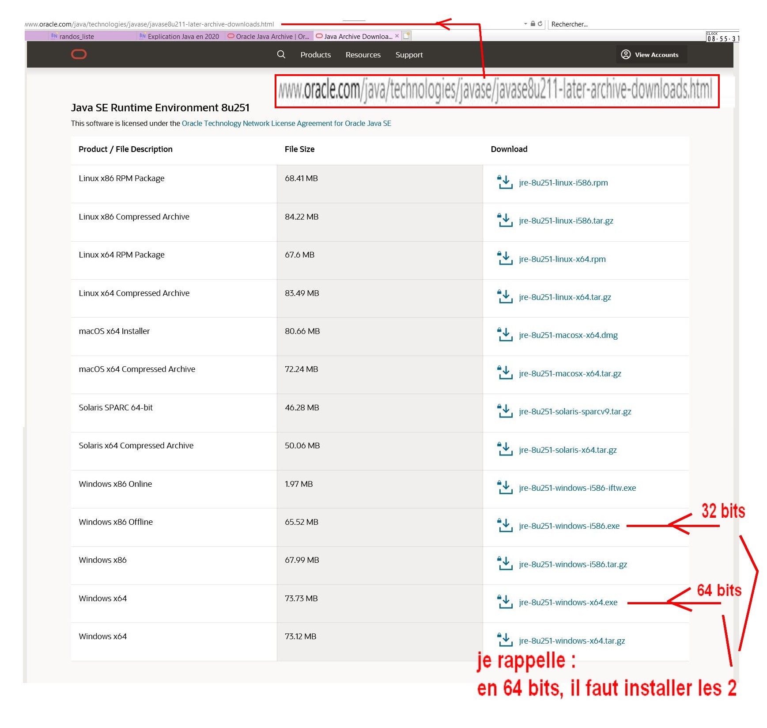Click the download icon for jre-8u251-windows-i586.tar.gz
The height and width of the screenshot is (728, 767).
(505, 564)
